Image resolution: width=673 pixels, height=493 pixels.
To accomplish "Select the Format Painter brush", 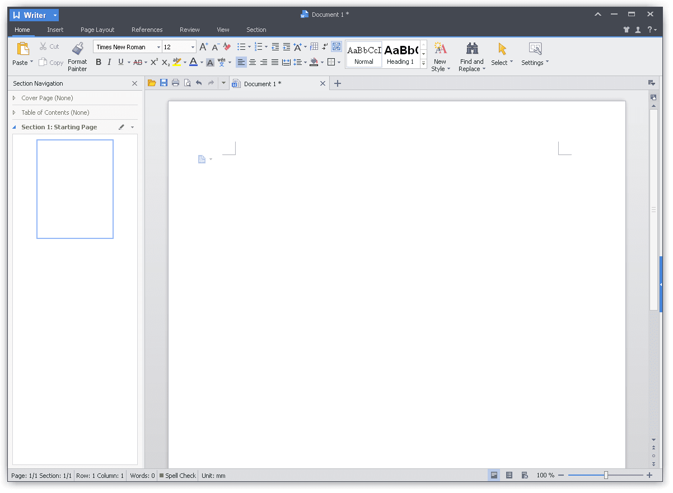I will [x=78, y=49].
